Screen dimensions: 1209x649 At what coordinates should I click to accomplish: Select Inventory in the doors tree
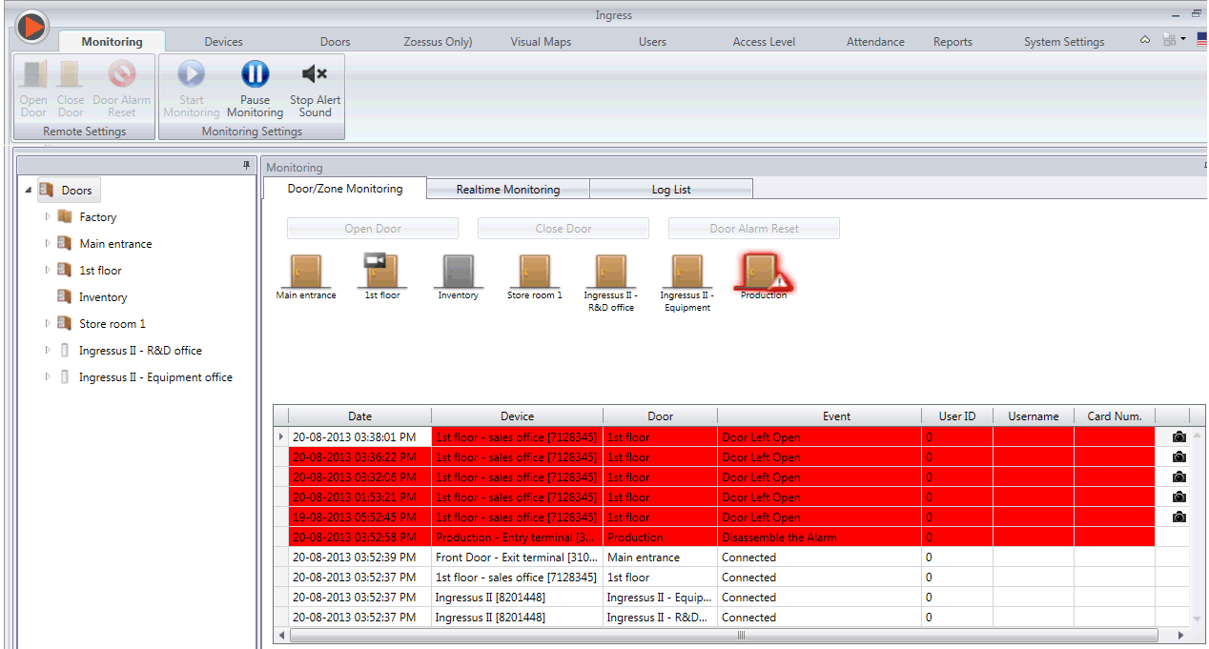pos(103,297)
